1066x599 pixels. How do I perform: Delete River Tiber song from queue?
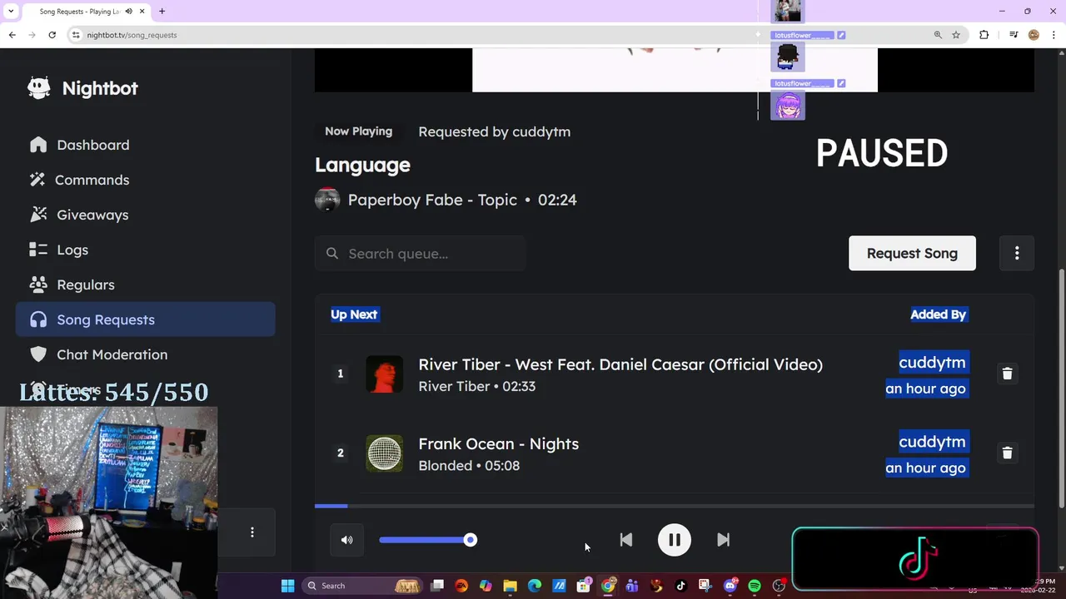coord(1007,374)
